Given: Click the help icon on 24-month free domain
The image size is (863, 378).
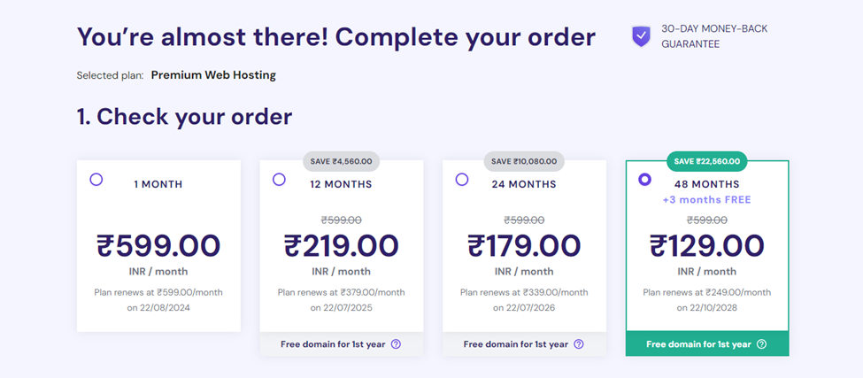Looking at the screenshot, I should [579, 343].
